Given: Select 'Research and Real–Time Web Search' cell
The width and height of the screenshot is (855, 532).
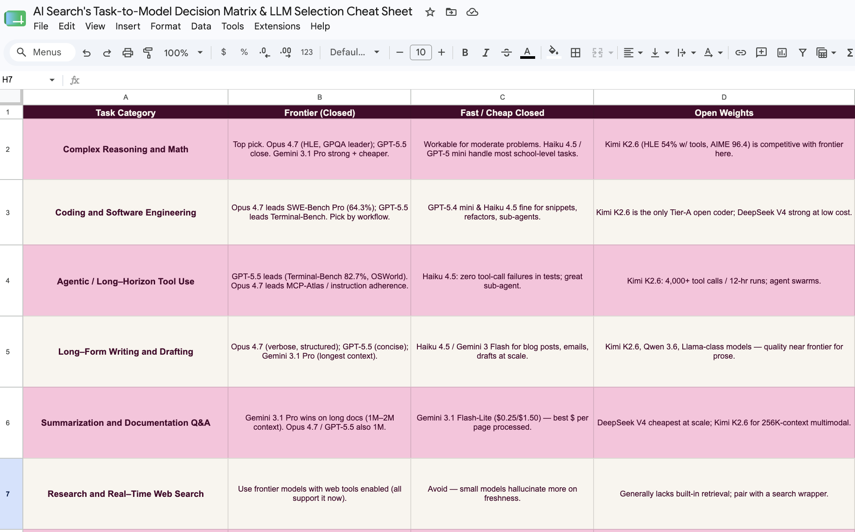Looking at the screenshot, I should 126,494.
